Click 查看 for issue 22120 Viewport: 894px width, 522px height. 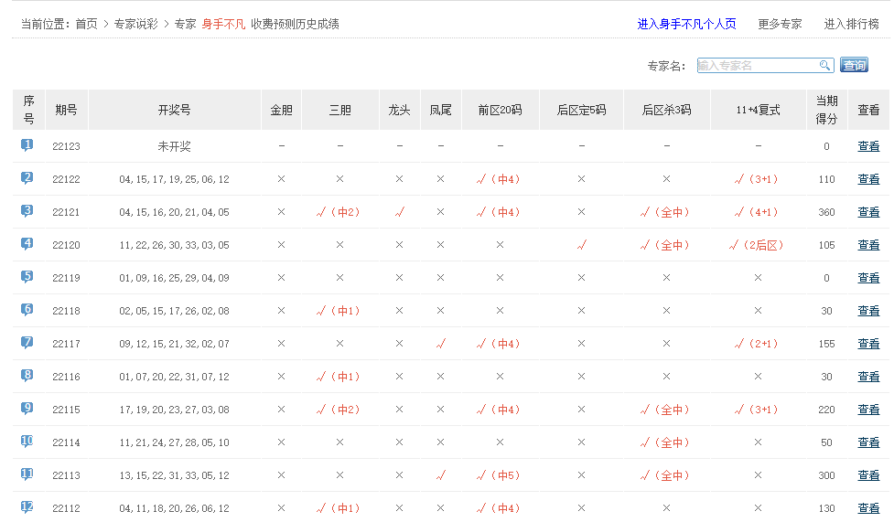(868, 245)
